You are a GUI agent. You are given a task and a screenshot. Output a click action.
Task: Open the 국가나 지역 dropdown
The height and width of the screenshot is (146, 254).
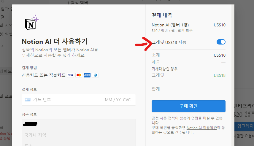click(x=79, y=135)
